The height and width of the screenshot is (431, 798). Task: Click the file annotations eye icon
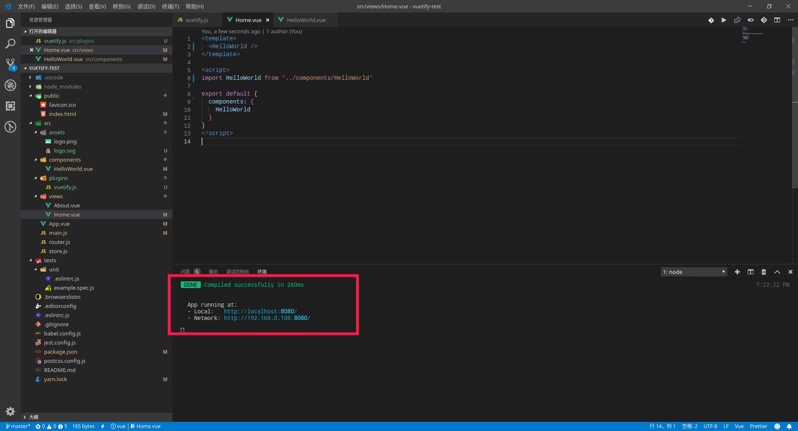click(751, 20)
